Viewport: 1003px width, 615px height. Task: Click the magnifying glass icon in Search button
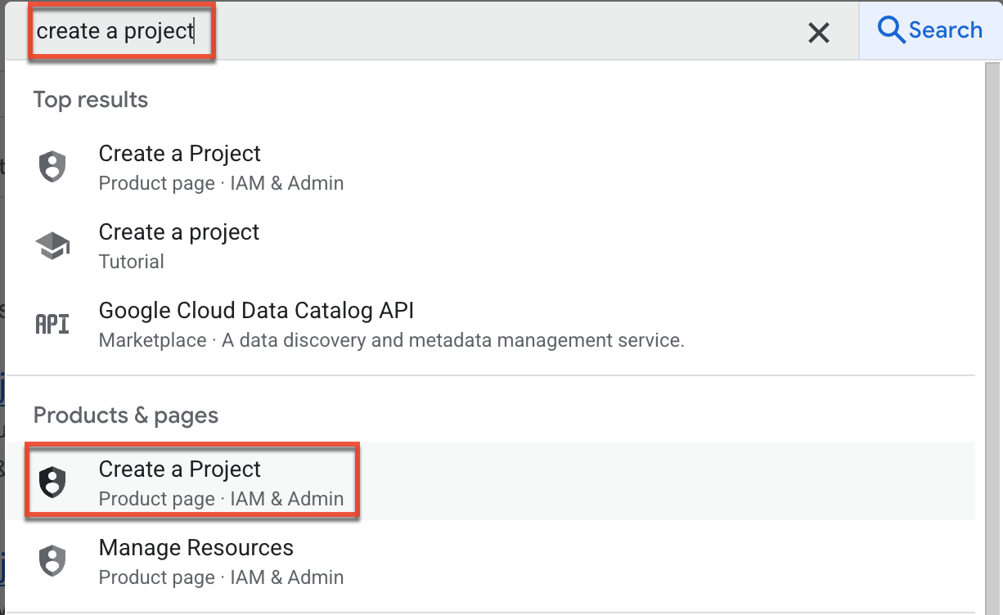890,30
